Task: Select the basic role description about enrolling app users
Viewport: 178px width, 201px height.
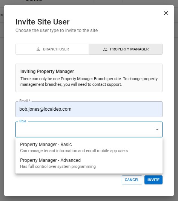Action: 74,151
